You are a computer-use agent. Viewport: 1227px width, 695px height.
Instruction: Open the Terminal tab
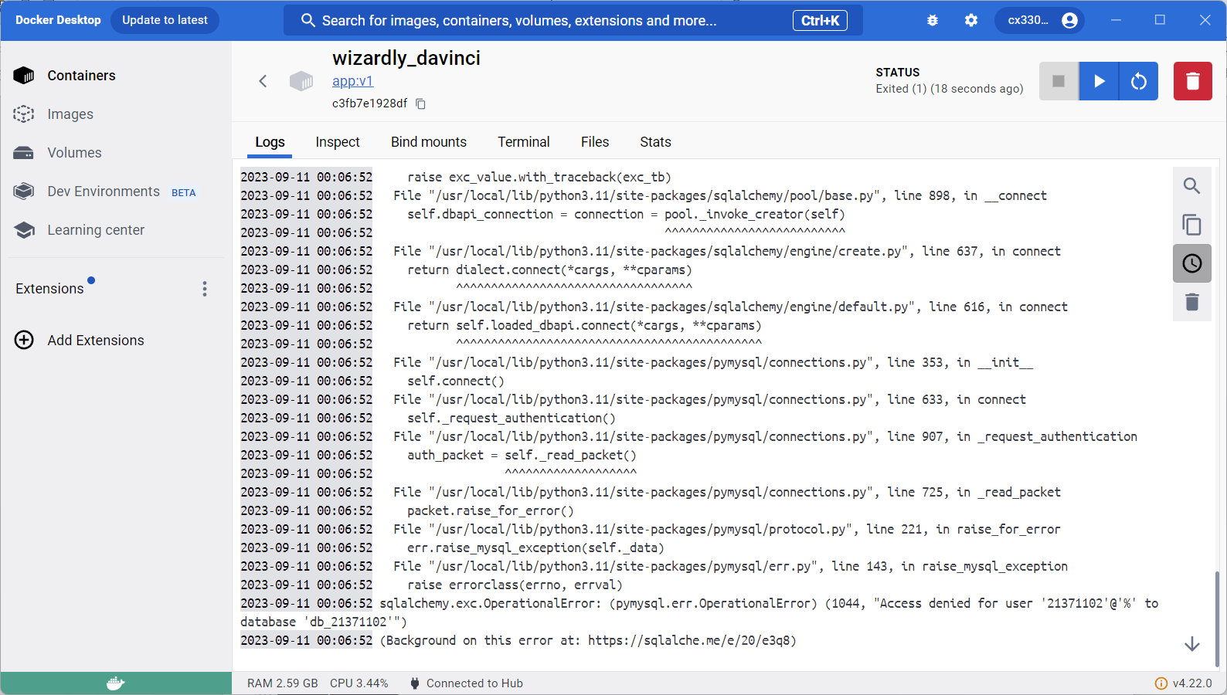point(524,142)
